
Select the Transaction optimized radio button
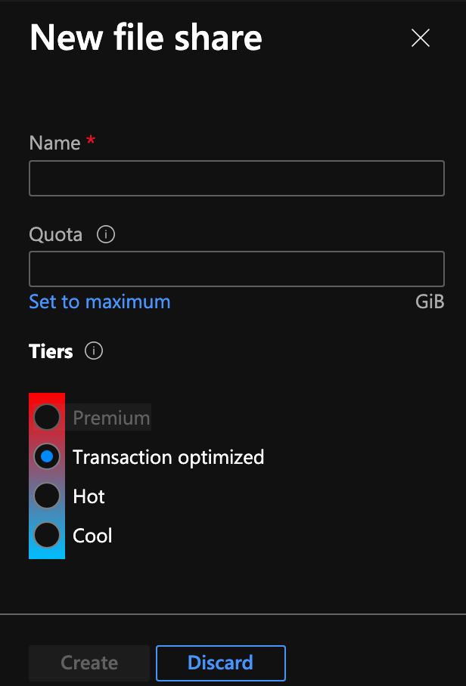[x=47, y=457]
